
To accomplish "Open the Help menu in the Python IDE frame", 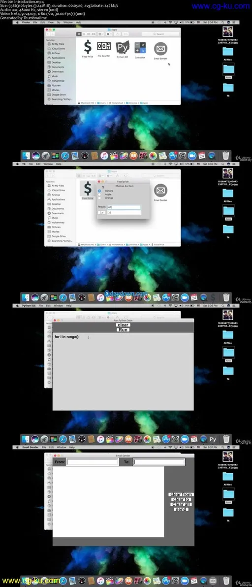I will (x=68, y=305).
